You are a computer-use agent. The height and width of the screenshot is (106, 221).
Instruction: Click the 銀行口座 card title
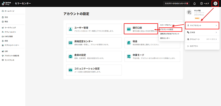tap(137, 28)
